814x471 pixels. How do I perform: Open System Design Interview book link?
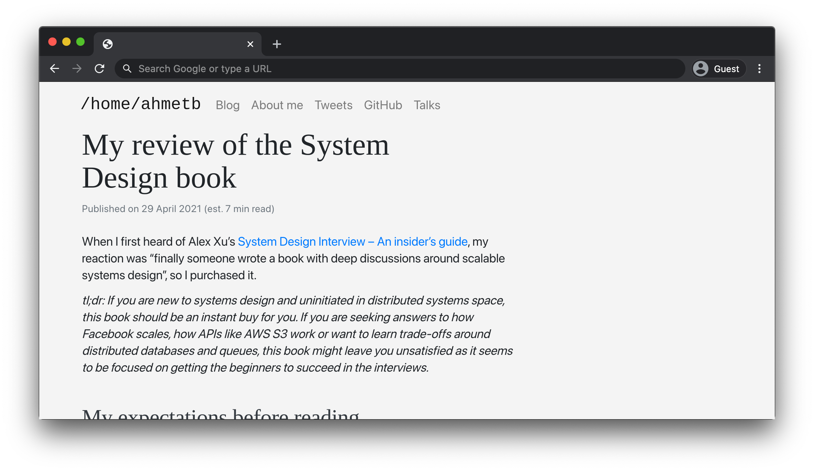click(x=352, y=241)
